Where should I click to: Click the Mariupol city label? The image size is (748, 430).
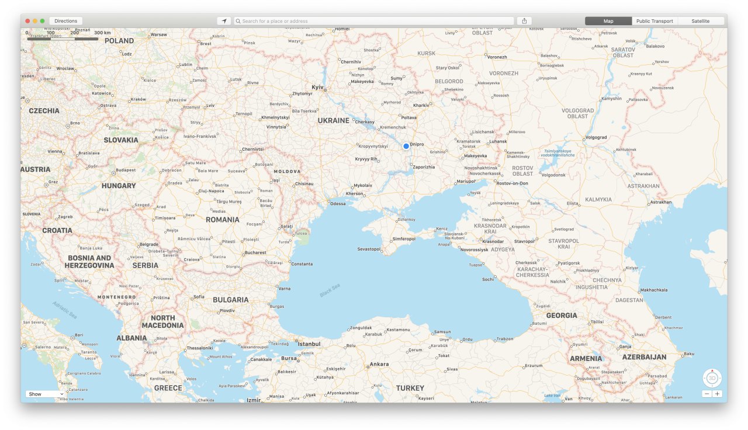(x=466, y=181)
